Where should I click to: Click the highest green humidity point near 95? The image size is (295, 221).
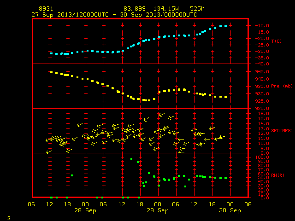tap(131, 159)
